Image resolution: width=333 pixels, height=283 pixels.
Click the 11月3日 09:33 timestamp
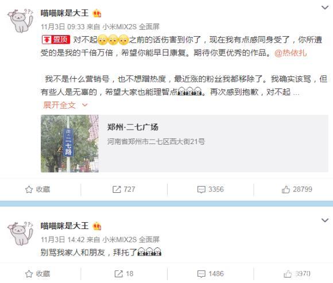point(63,27)
